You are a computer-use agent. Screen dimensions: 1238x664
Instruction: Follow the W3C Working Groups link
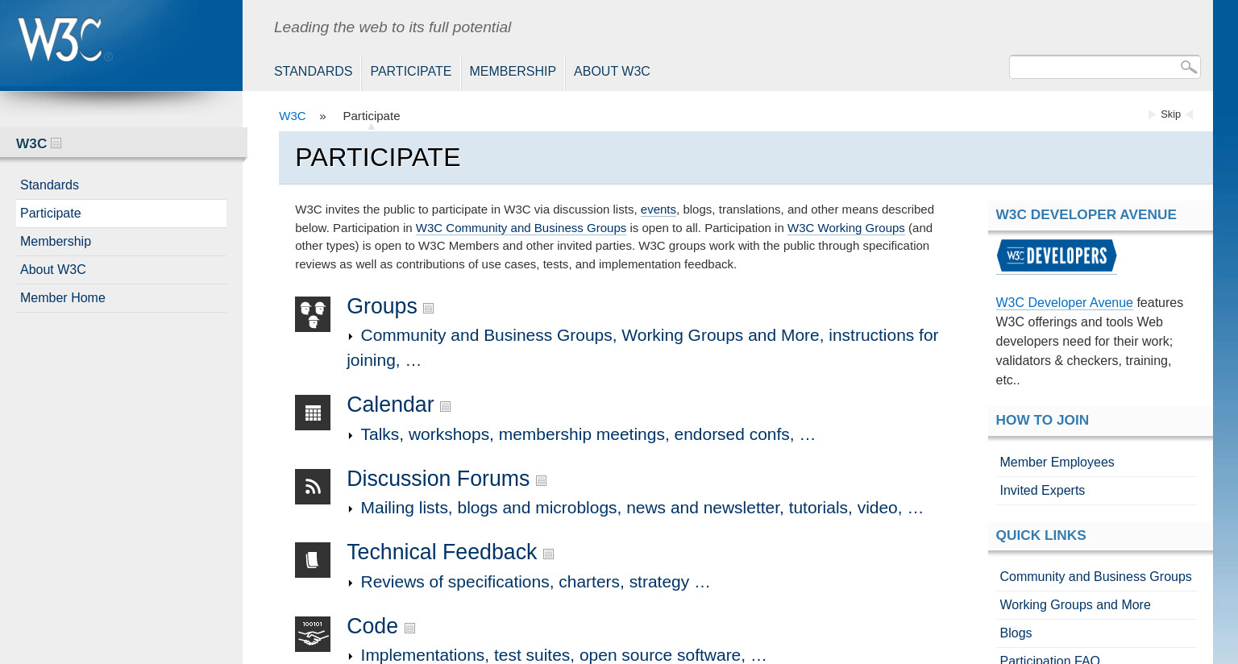[845, 228]
